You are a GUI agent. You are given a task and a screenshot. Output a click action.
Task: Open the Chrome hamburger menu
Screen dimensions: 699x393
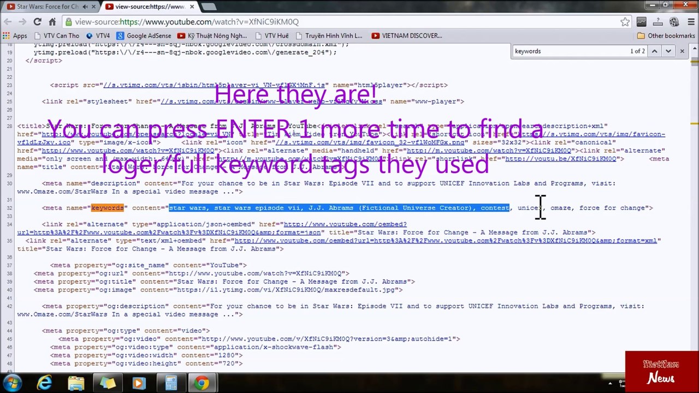click(690, 22)
